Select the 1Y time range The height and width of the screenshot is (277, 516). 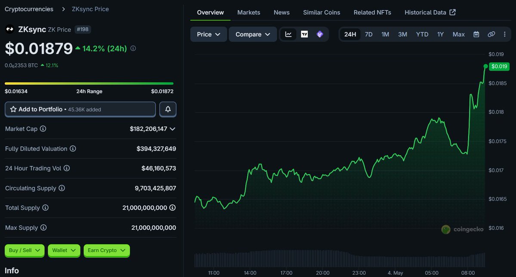440,34
